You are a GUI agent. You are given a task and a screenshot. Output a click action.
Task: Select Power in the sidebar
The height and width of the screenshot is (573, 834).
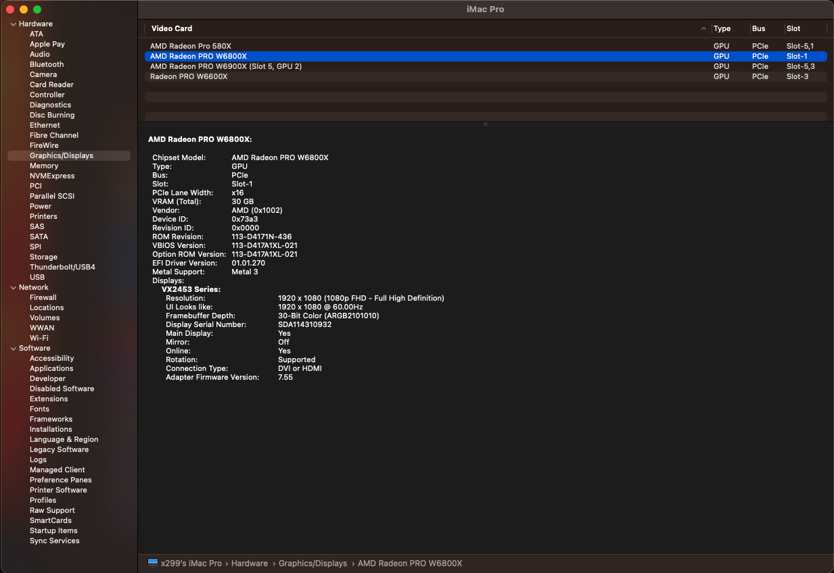[41, 206]
